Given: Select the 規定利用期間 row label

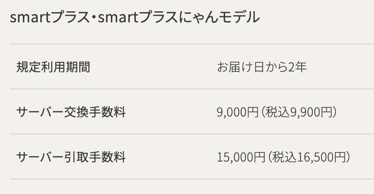Looking at the screenshot, I should (53, 67).
